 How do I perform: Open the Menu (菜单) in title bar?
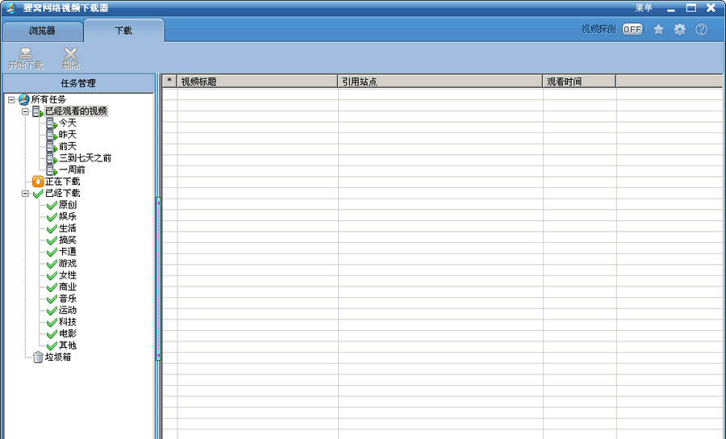[643, 8]
